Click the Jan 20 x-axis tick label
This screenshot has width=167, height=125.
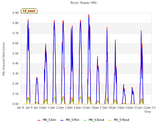(125, 108)
